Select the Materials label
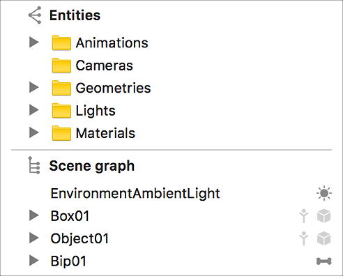The image size is (343, 276). click(x=105, y=133)
